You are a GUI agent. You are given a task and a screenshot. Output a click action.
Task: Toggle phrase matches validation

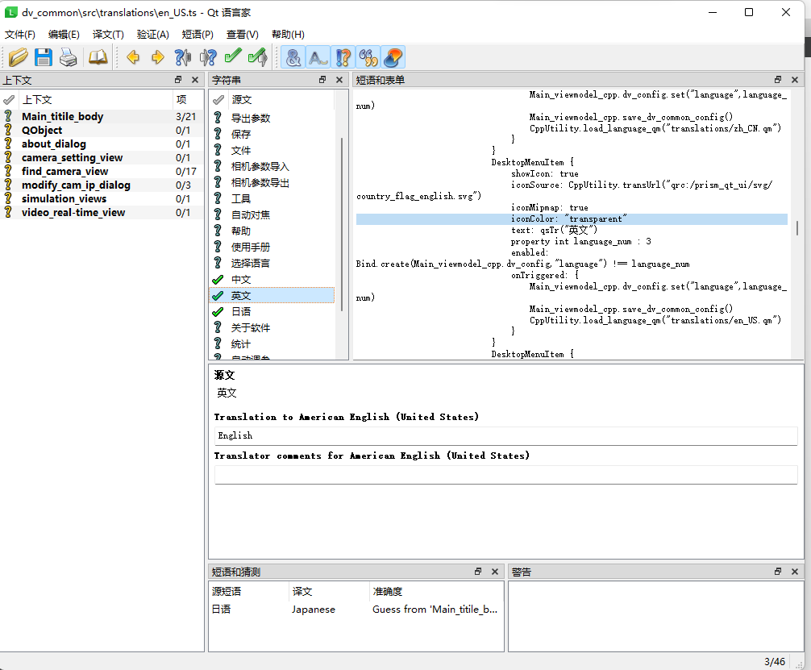368,57
